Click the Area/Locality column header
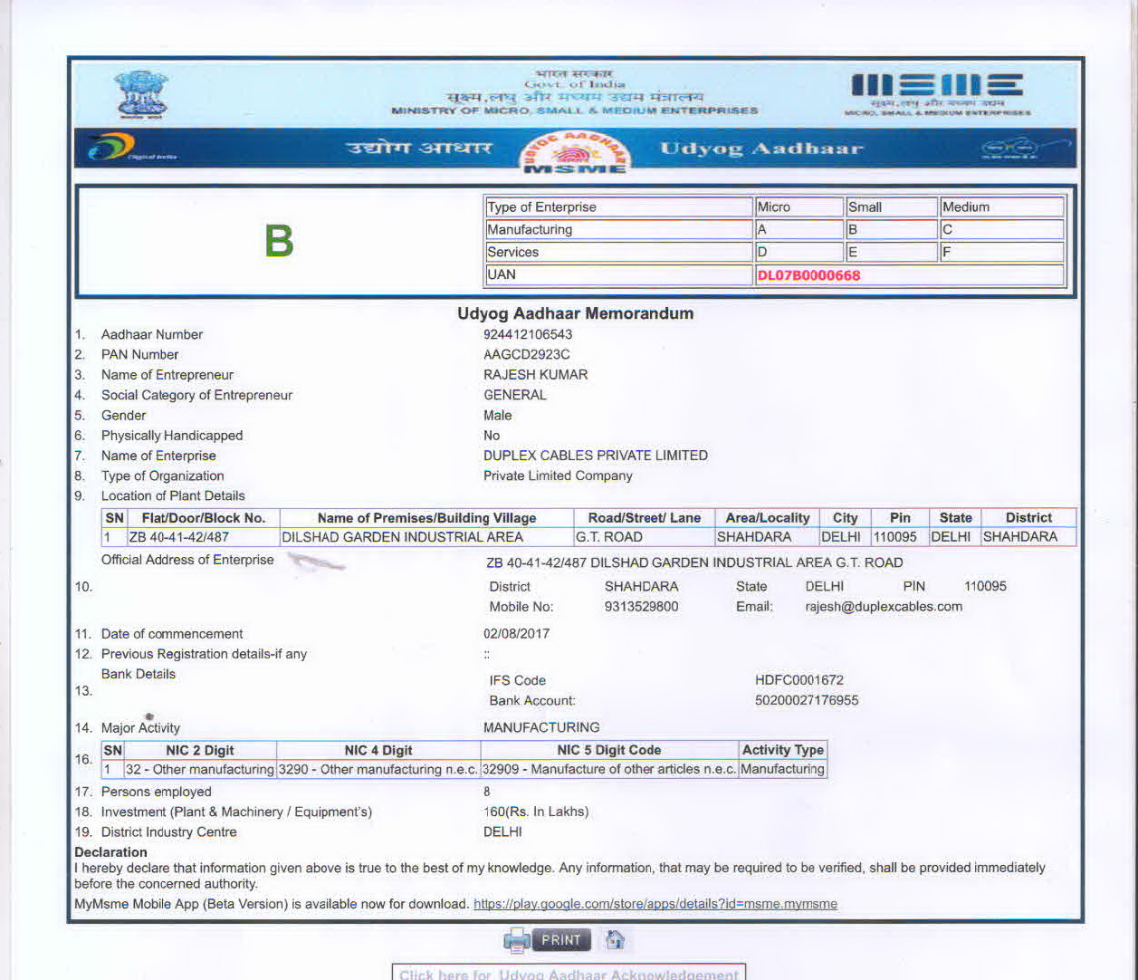 click(x=767, y=518)
